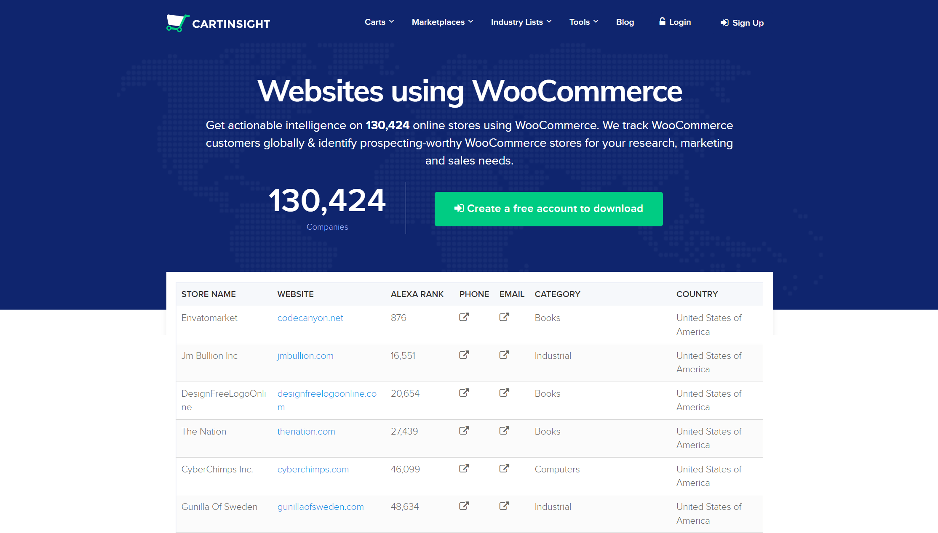938x533 pixels.
Task: Open phone link for The Nation row
Action: (x=464, y=431)
